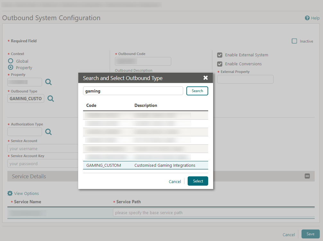
Task: Disable the Enable External System checkbox
Action: pyautogui.click(x=220, y=55)
